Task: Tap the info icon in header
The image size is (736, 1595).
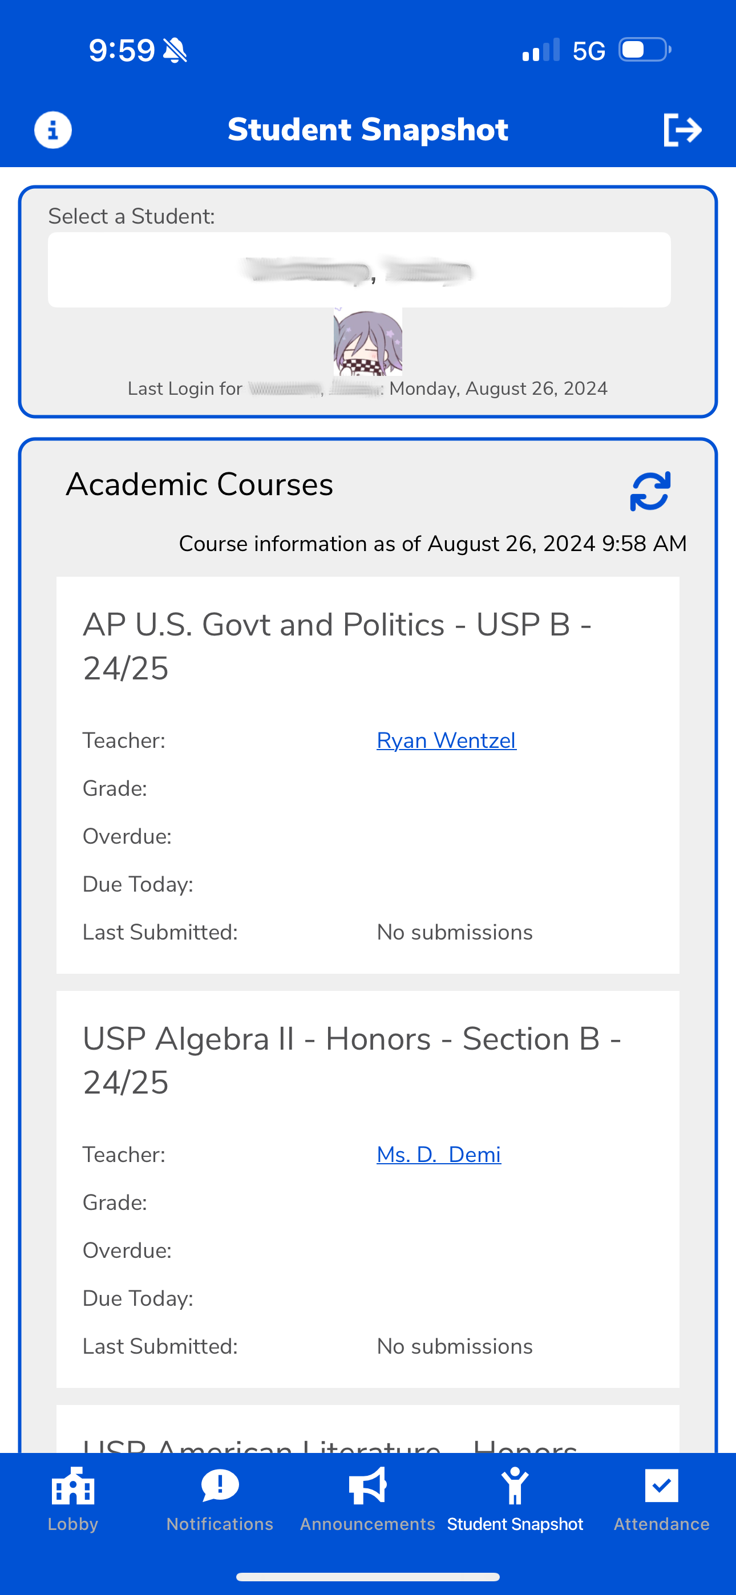Action: point(52,130)
